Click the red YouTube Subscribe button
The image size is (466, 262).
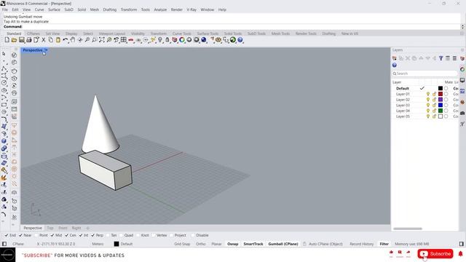point(435,254)
